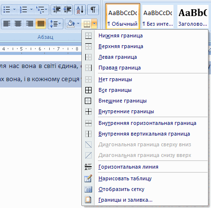211x208 pixels.
Task: Click the Внешние границы icon
Action: pyautogui.click(x=88, y=101)
